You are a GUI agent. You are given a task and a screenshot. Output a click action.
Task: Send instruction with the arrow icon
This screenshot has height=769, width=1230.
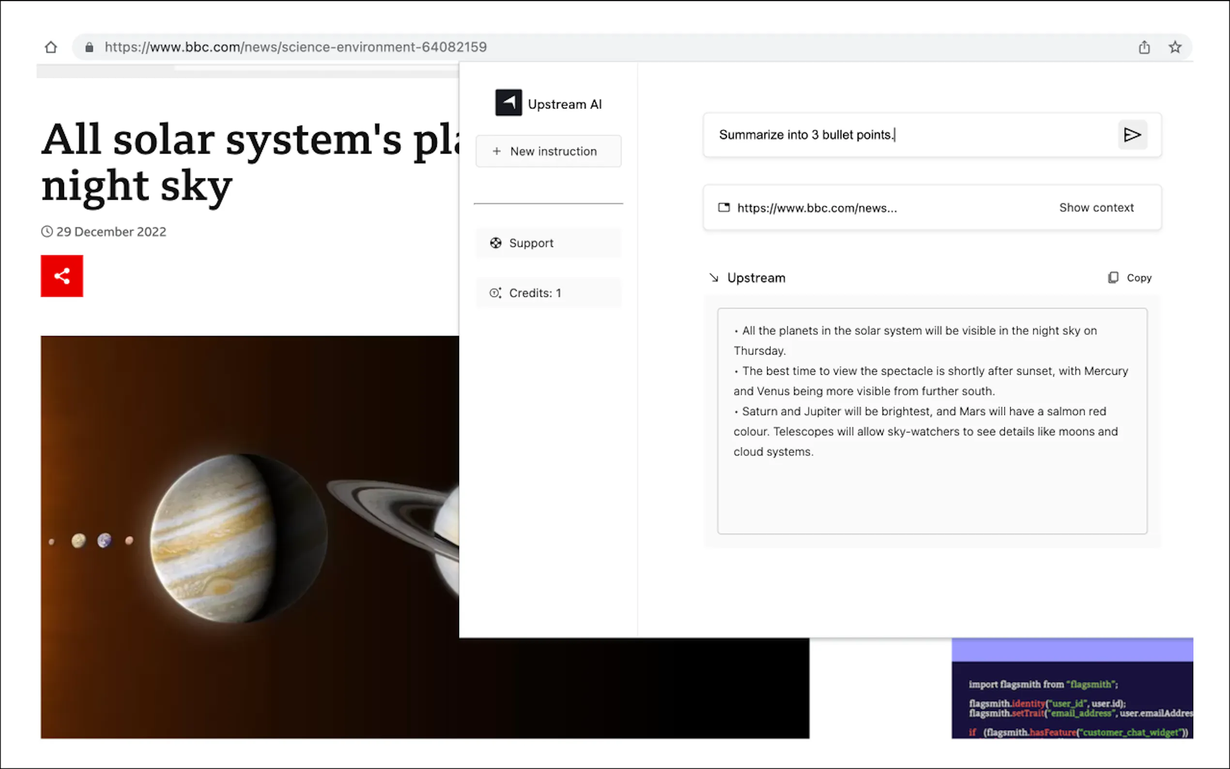tap(1132, 135)
